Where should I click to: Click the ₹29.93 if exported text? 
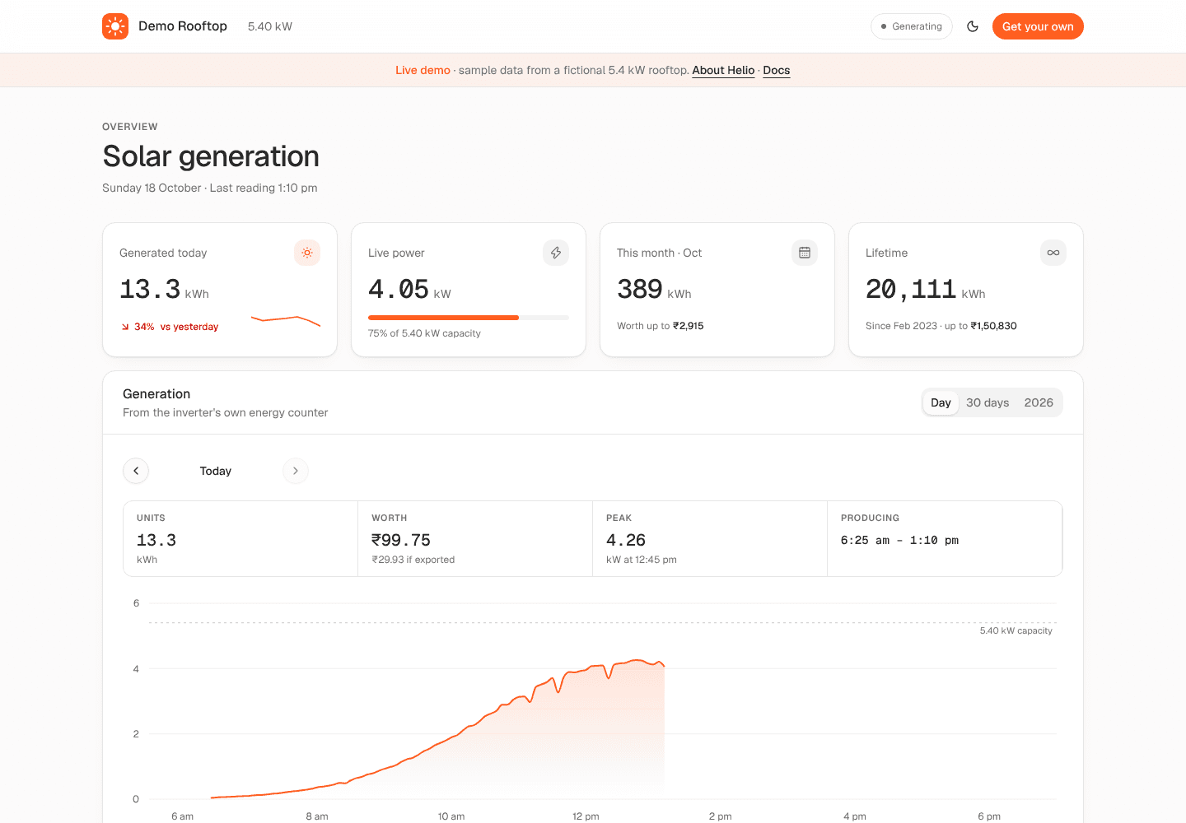[413, 560]
